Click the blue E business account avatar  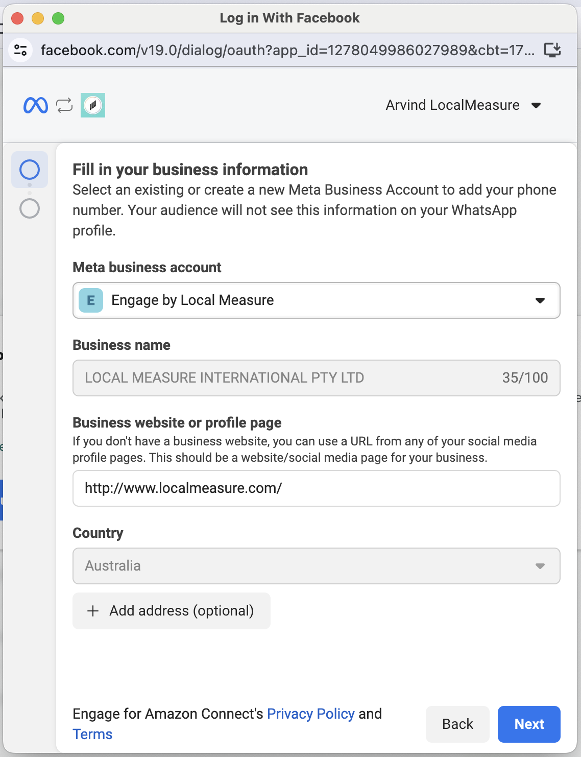coord(91,300)
